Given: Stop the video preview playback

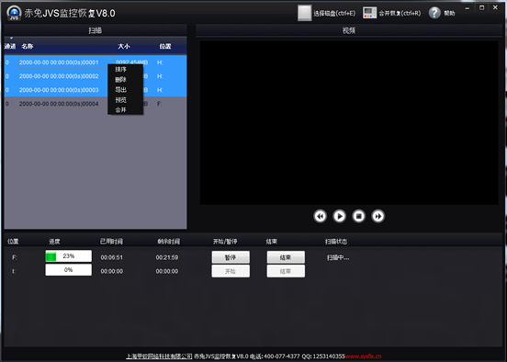Looking at the screenshot, I should [358, 216].
